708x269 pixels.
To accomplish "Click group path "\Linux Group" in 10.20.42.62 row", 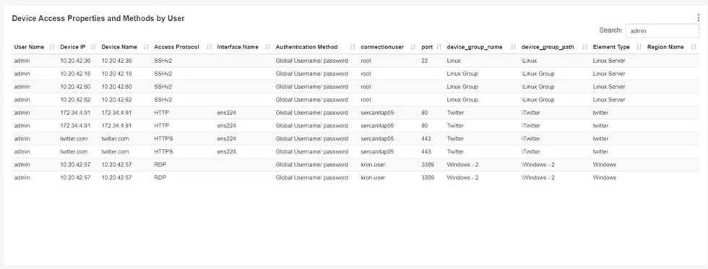I will [538, 100].
